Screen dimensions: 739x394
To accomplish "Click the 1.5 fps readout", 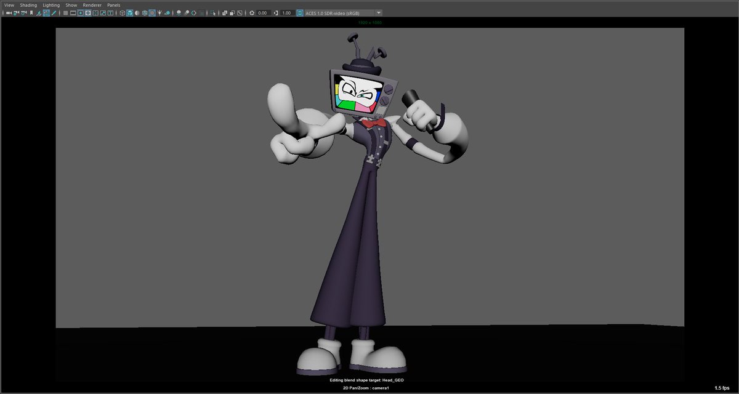I will (723, 388).
